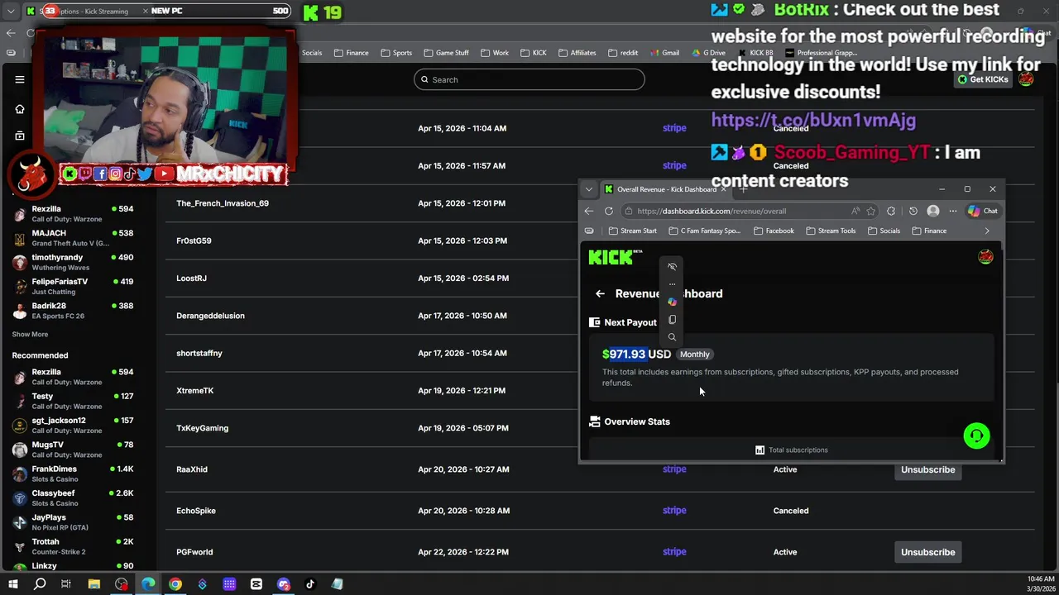Ask Copilot from selection mini toolbar

672,302
